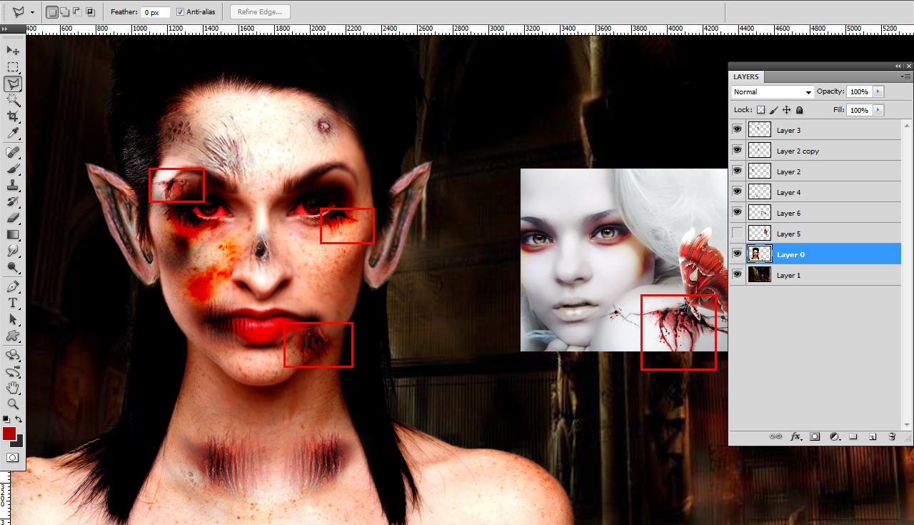
Task: Click the Refine Edge button
Action: pos(260,12)
